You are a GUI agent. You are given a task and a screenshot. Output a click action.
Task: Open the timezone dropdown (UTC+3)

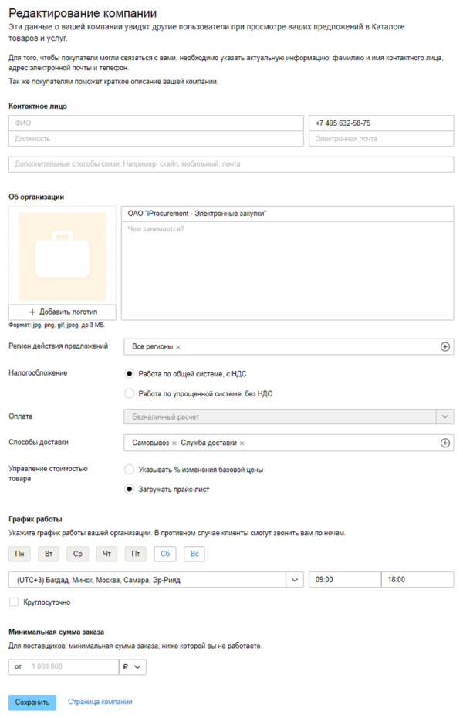(x=294, y=579)
